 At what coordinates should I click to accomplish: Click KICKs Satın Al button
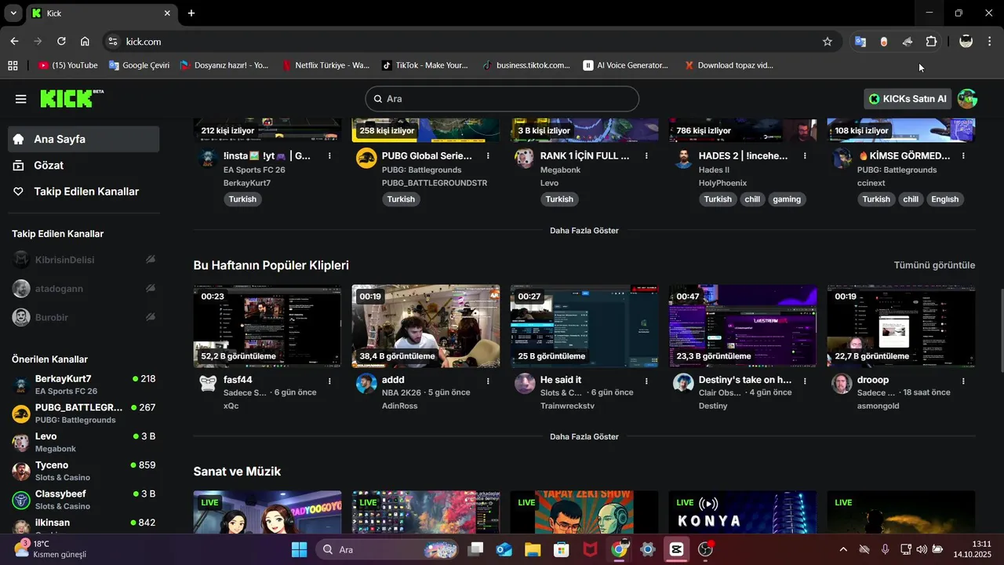point(908,99)
